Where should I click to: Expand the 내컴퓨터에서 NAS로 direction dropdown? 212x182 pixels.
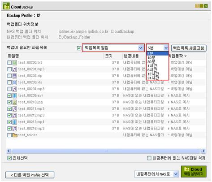pos(156,174)
